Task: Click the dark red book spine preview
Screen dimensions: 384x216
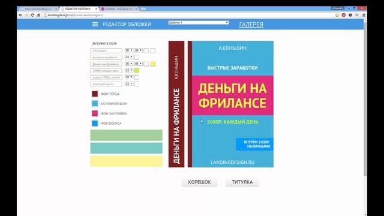Action: (176, 104)
